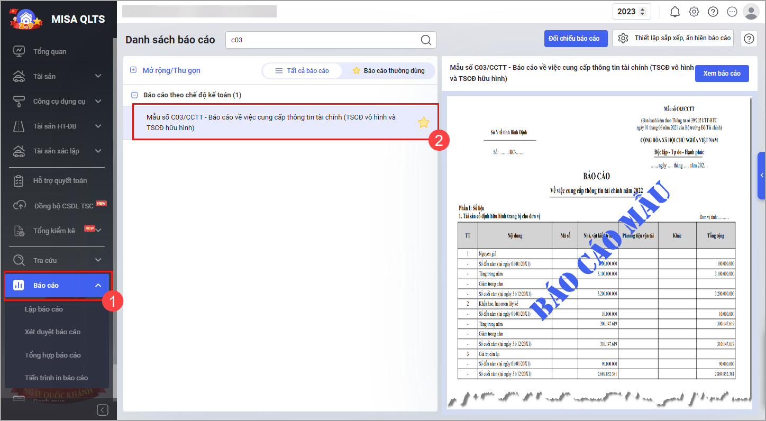Click the Tổng kiểm kê document icon
766x421 pixels.
(x=19, y=231)
